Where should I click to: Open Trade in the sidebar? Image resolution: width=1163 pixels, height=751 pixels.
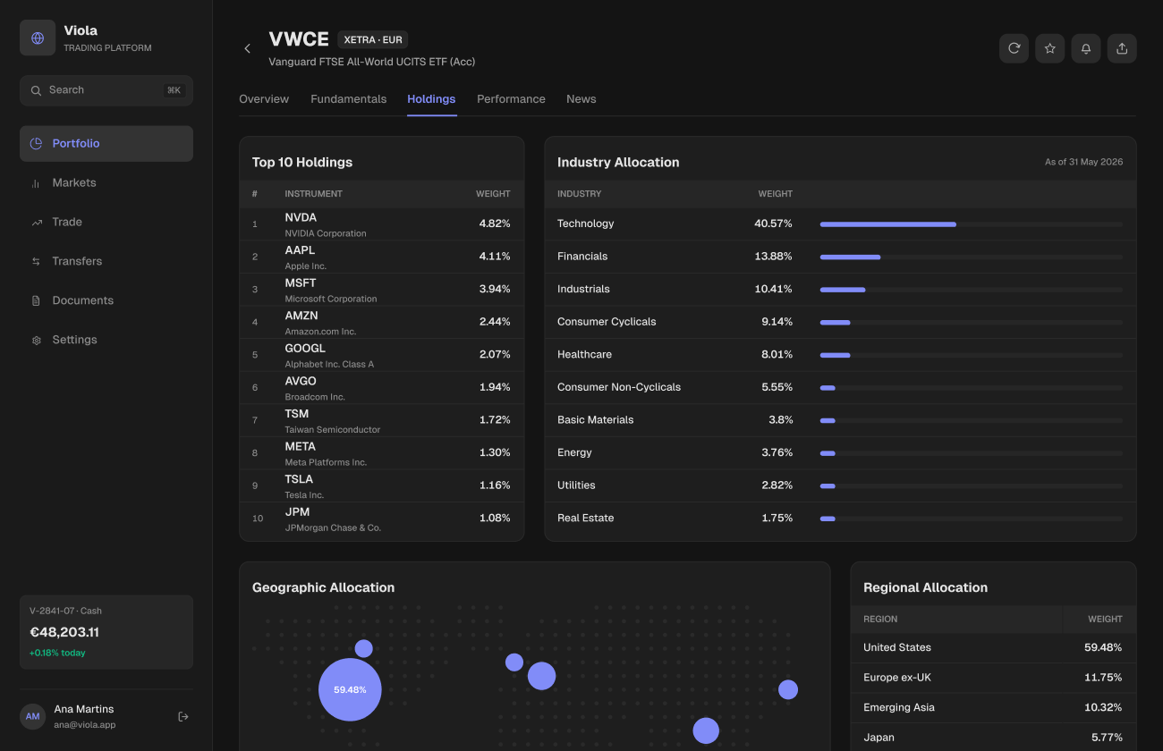point(106,223)
